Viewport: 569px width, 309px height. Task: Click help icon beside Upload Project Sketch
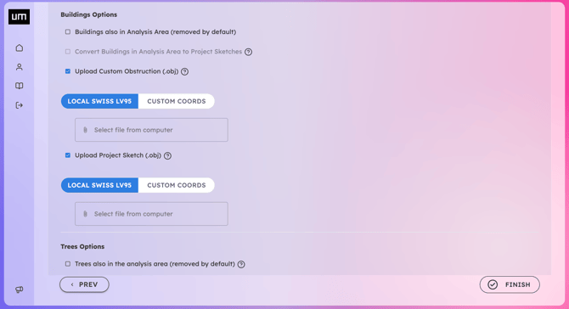coord(167,155)
